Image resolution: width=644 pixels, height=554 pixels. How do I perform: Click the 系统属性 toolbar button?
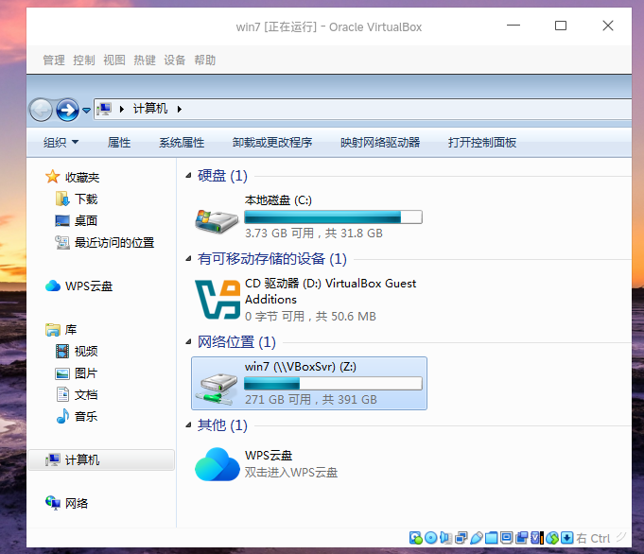click(182, 143)
